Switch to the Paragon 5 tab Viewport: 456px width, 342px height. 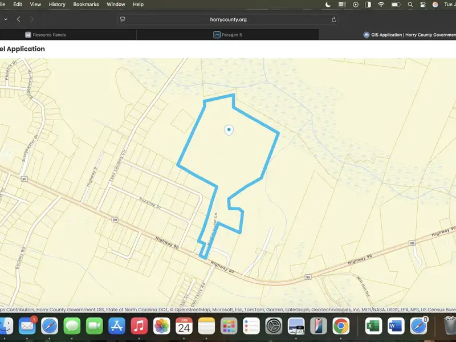tap(228, 35)
